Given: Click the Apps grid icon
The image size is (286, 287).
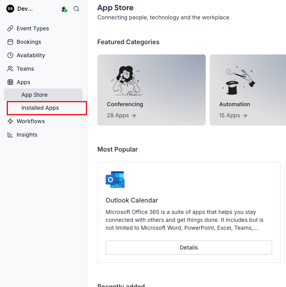Looking at the screenshot, I should click(10, 82).
